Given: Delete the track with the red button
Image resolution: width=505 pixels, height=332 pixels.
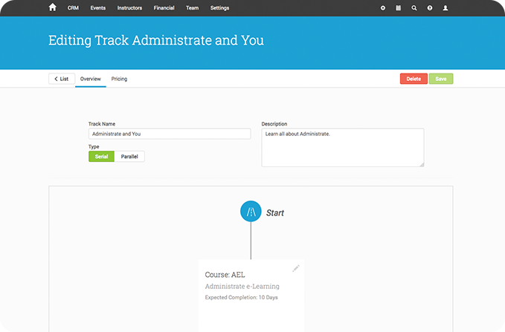Looking at the screenshot, I should [414, 79].
